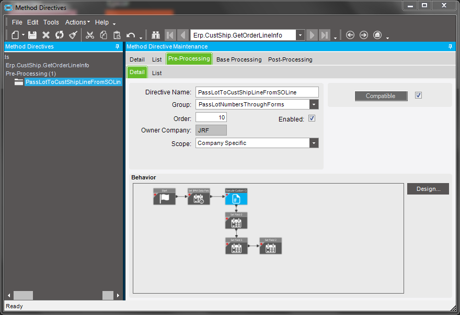
Task: Select Erp.CustShip.GetOrderLineInfo tree node
Action: [48, 65]
